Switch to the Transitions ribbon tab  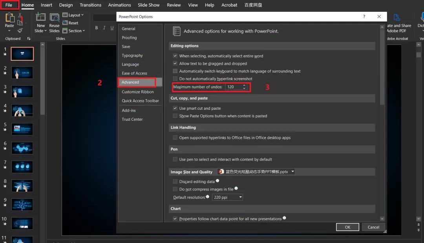(91, 5)
